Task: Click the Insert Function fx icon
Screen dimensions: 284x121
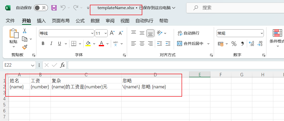Action: (x=62, y=65)
